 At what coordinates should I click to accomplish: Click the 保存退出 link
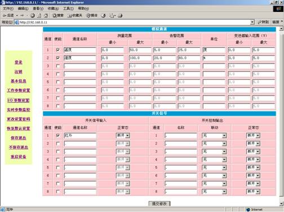(19, 138)
